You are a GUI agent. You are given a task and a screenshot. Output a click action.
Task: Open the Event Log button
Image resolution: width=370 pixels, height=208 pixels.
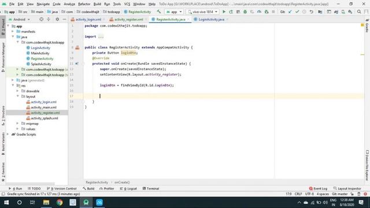pyautogui.click(x=318, y=188)
